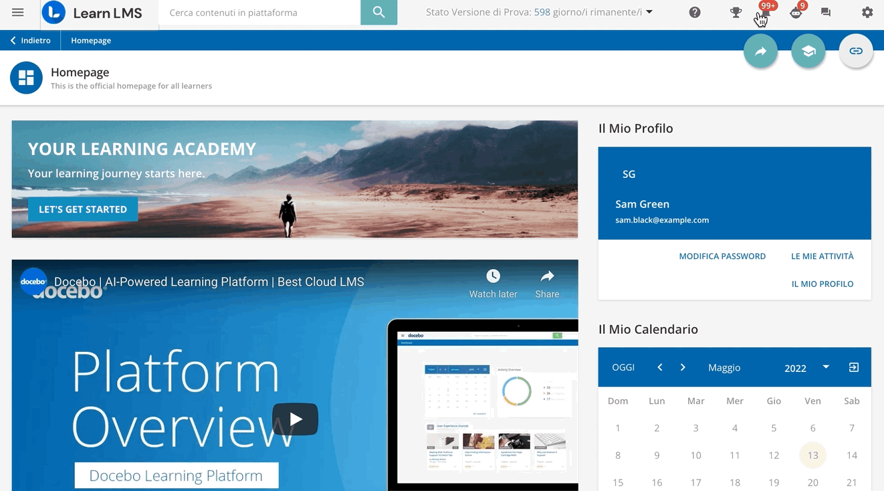Click the platform content search field
This screenshot has width=884, height=491.
pyautogui.click(x=259, y=13)
